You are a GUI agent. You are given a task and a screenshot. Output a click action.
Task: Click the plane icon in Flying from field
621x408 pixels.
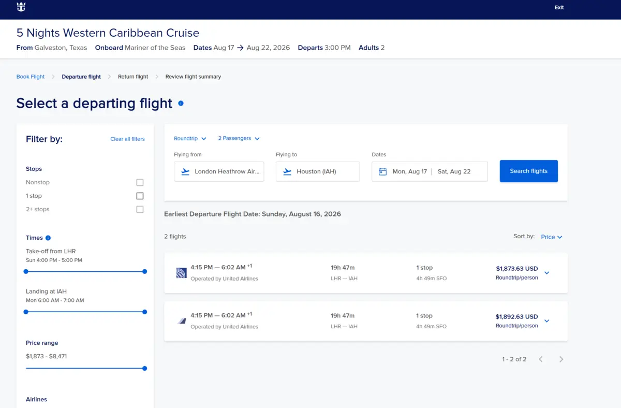(185, 171)
